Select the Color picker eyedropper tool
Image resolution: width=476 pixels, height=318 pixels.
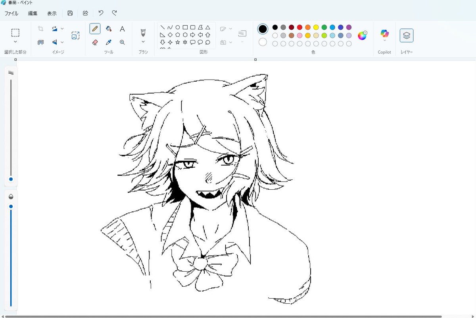click(109, 42)
